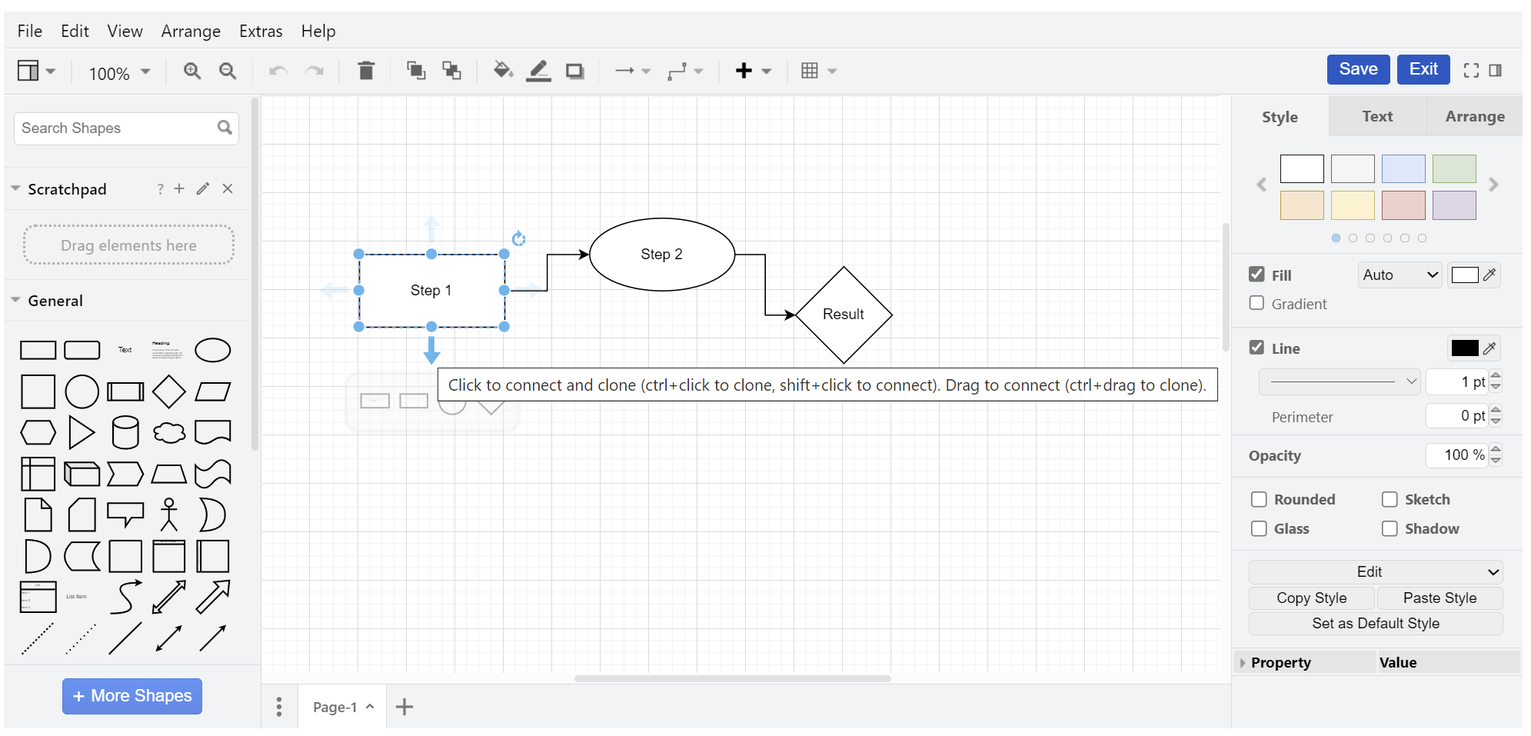Image resolution: width=1531 pixels, height=736 pixels.
Task: Click the Fullscreen icon next to Exit
Action: pyautogui.click(x=1471, y=71)
